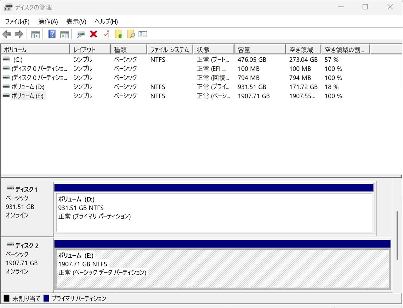Click the 正常 (回復... status cell
The height and width of the screenshot is (308, 403).
[213, 78]
